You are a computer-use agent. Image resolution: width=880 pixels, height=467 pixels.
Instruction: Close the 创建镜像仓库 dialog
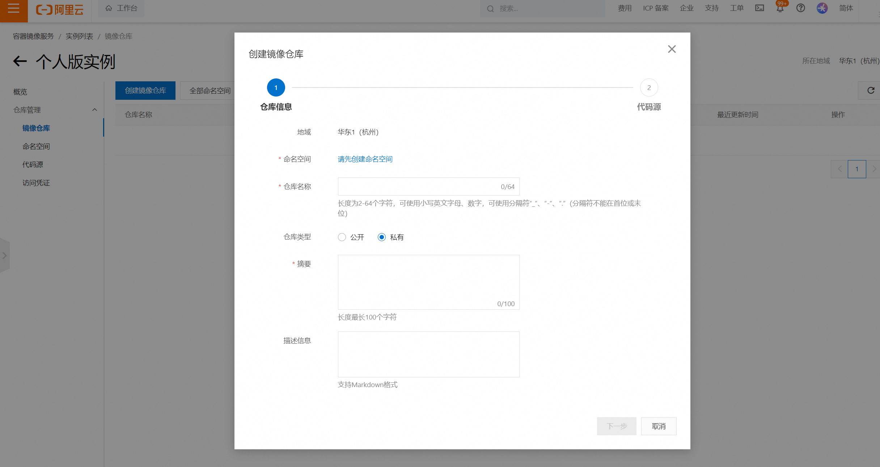coord(672,49)
